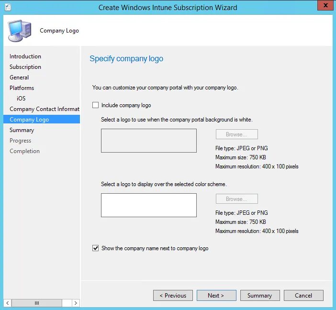Select the Platforms step in the sidebar
This screenshot has width=336, height=310.
[22, 88]
